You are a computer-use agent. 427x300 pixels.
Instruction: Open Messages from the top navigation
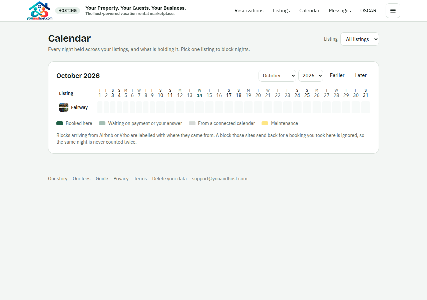(340, 11)
